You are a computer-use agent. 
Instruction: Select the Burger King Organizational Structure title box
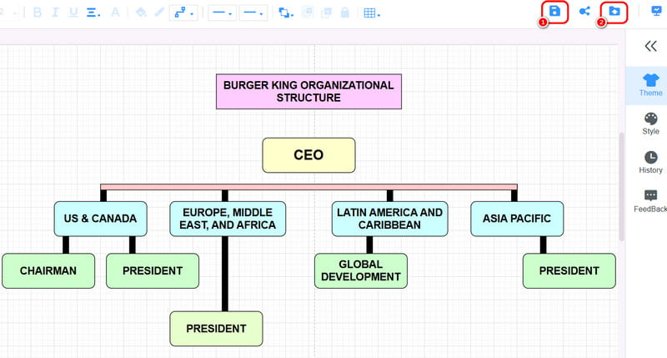(x=308, y=92)
